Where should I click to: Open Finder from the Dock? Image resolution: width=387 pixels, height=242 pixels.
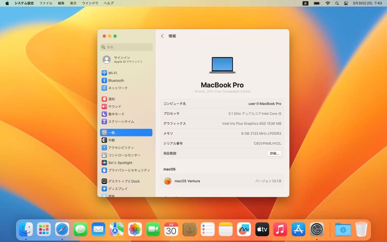(26, 229)
